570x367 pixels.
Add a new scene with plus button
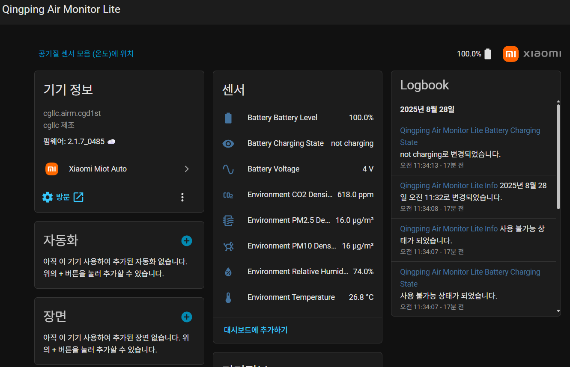(x=187, y=317)
